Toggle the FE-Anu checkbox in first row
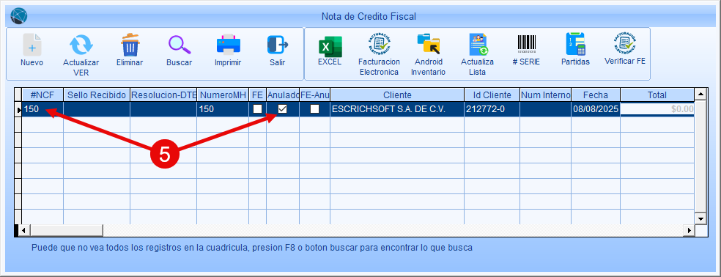This screenshot has width=721, height=277. click(314, 109)
